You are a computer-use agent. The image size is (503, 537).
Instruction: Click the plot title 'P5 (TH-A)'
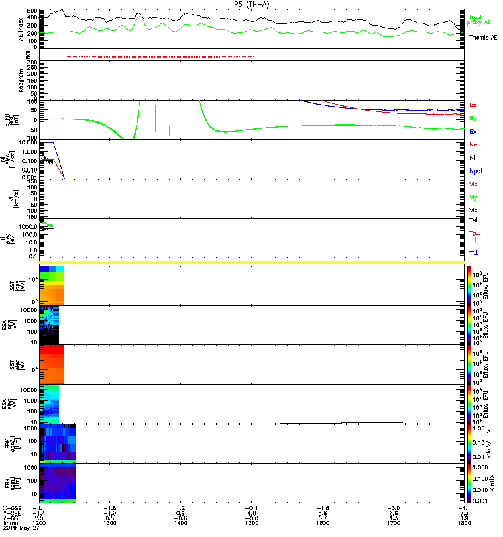pyautogui.click(x=252, y=4)
